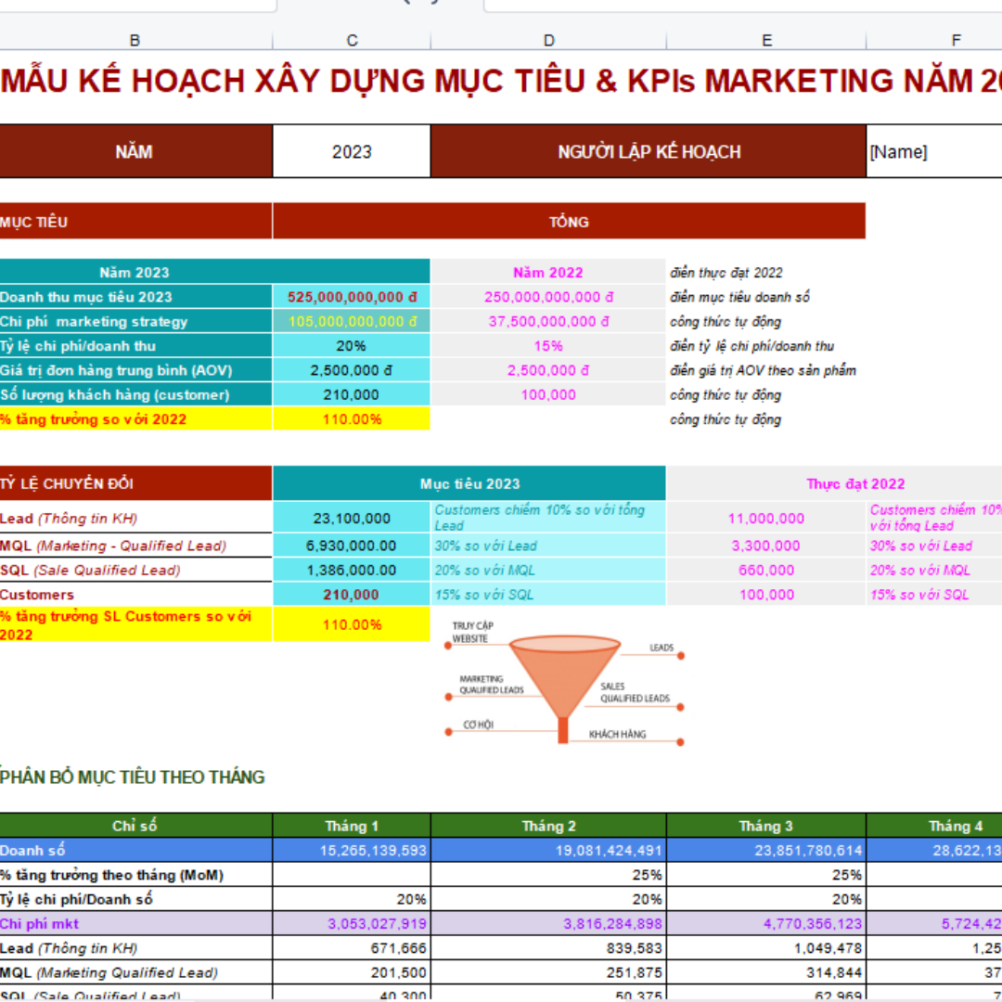This screenshot has height=1002, width=1002.
Task: Select the 'Tỷ lệ chi phí/Doanh số' label
Action: [x=135, y=898]
